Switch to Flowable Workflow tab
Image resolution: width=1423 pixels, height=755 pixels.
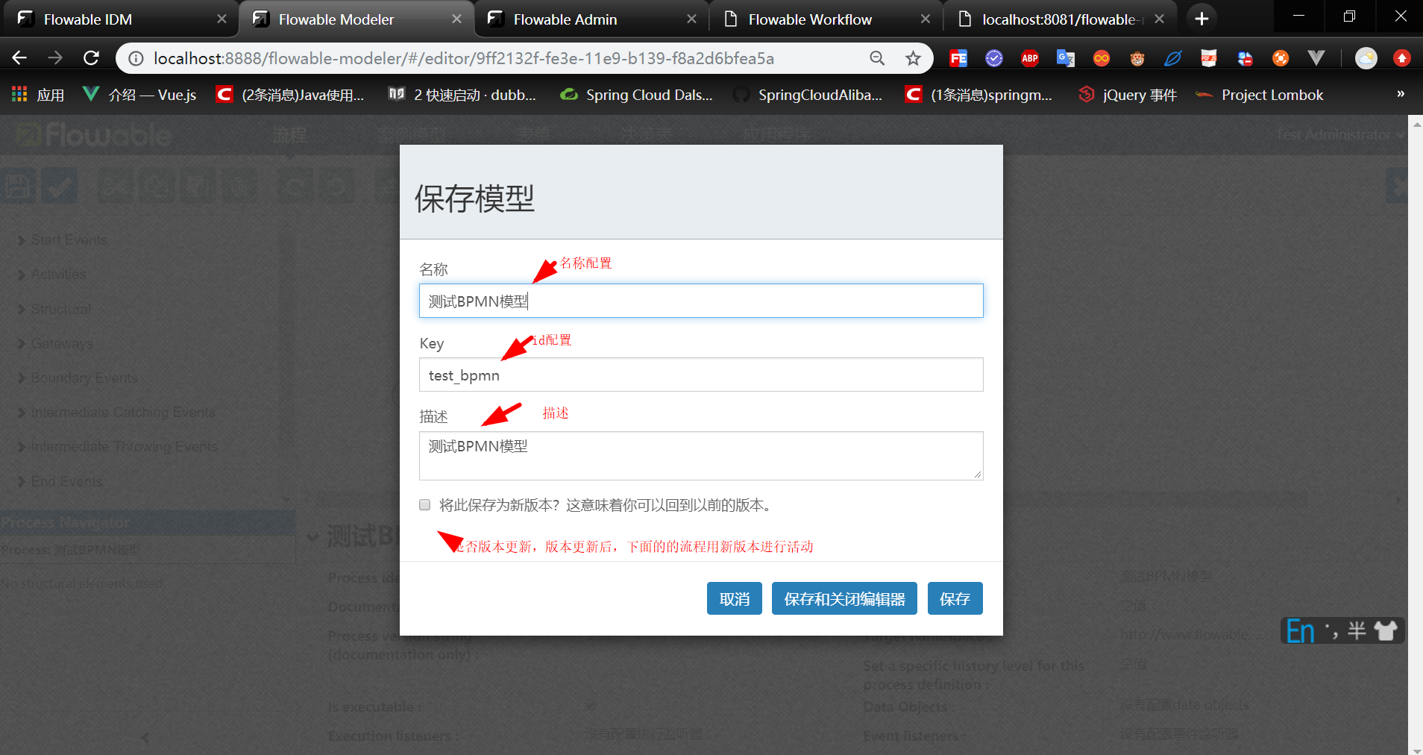825,19
